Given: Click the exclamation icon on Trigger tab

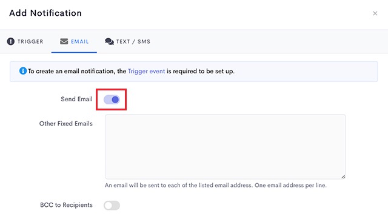Looking at the screenshot, I should coord(11,41).
